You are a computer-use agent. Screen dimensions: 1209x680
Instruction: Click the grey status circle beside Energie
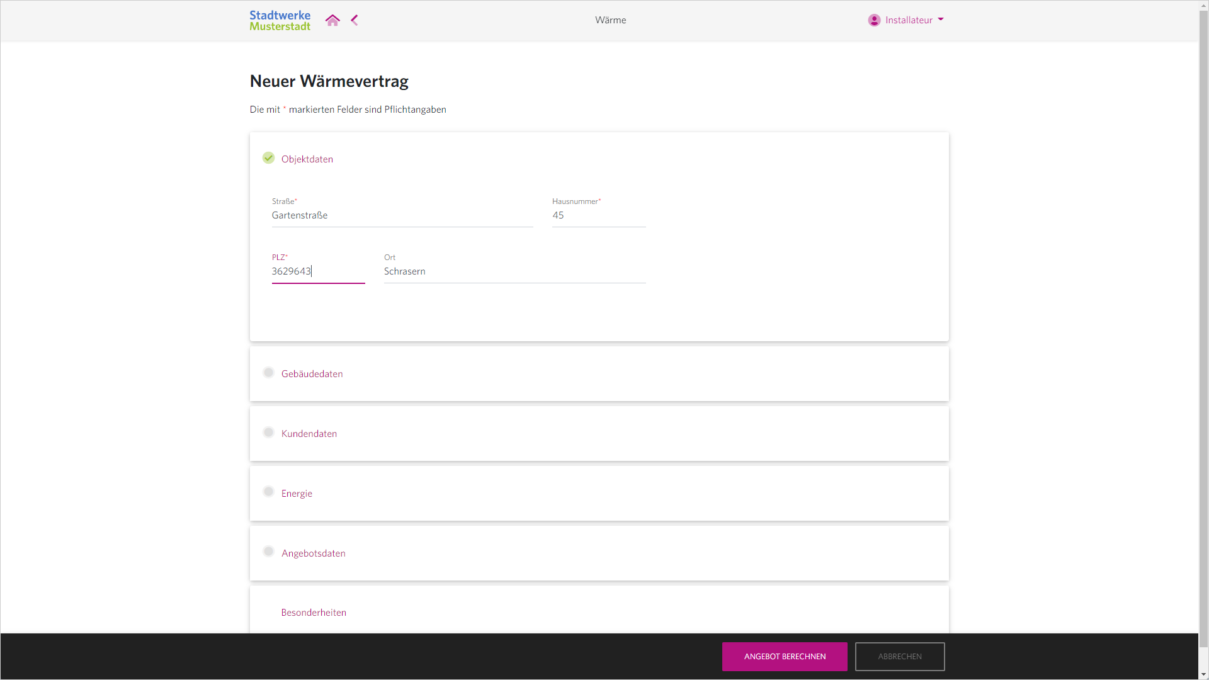tap(269, 492)
